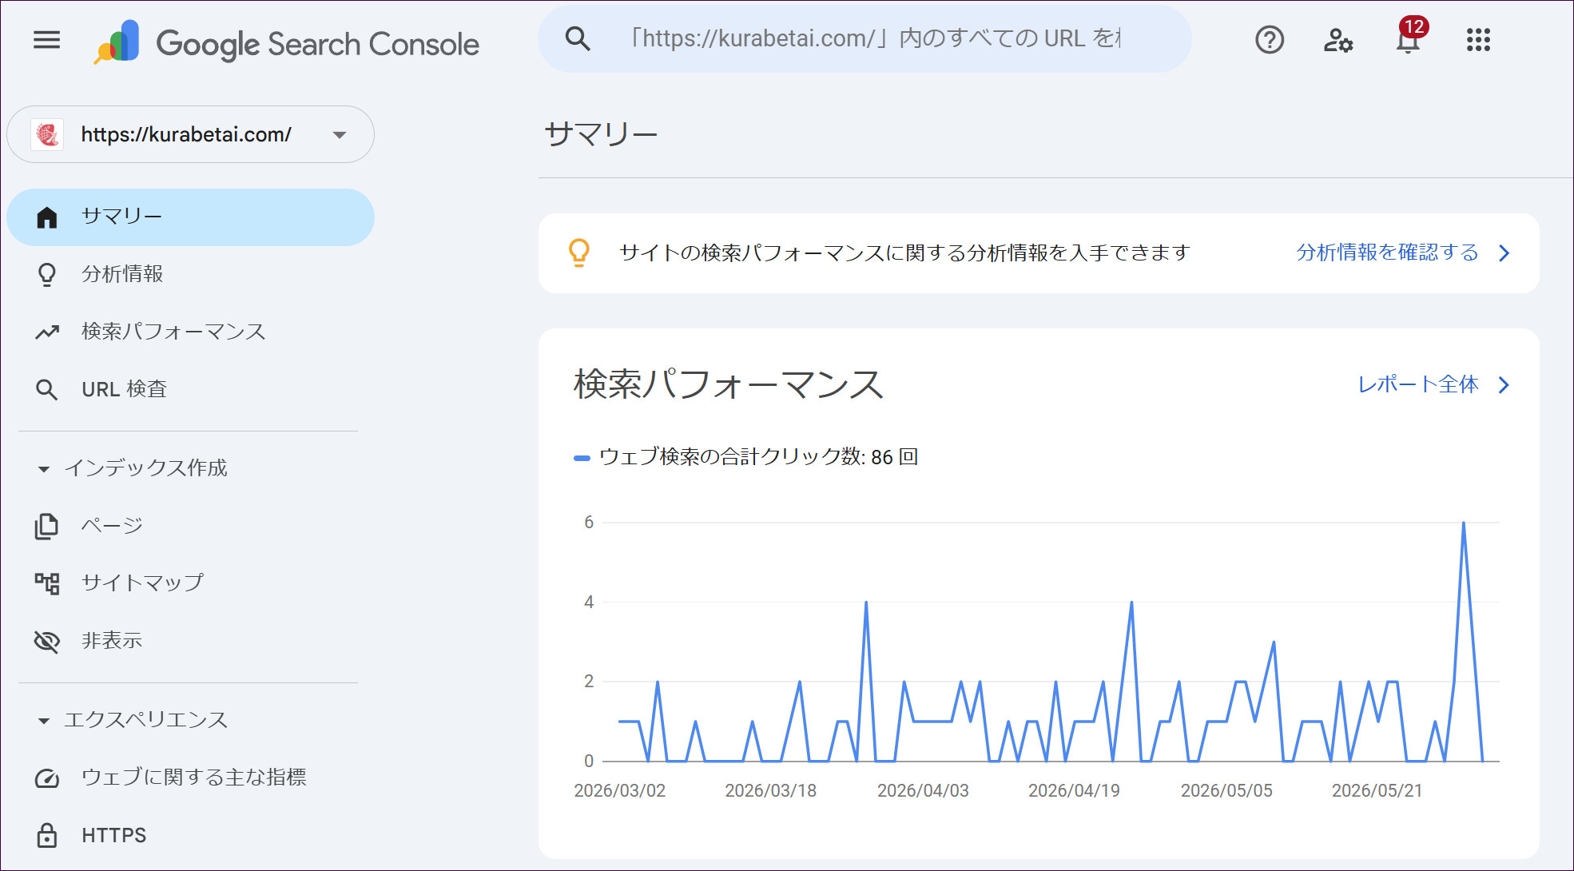
Task: Open the レポート全体 full report link
Action: [1418, 384]
